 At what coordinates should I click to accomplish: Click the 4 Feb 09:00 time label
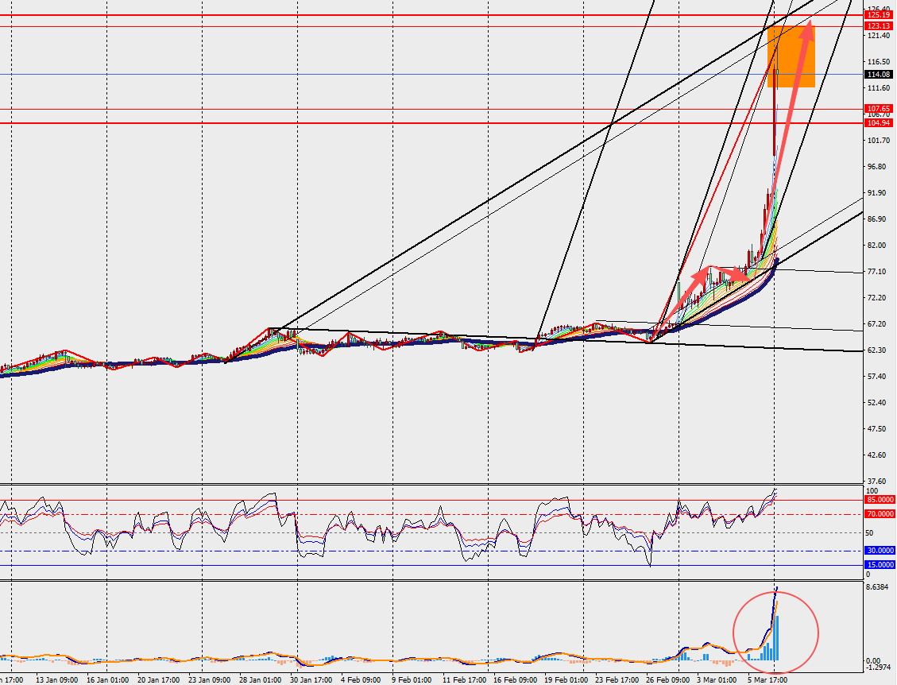(x=361, y=680)
